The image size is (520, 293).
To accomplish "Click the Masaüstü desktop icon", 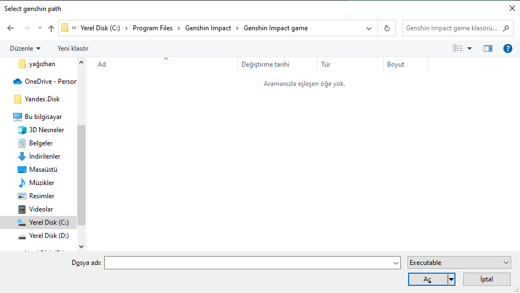I will click(x=22, y=170).
